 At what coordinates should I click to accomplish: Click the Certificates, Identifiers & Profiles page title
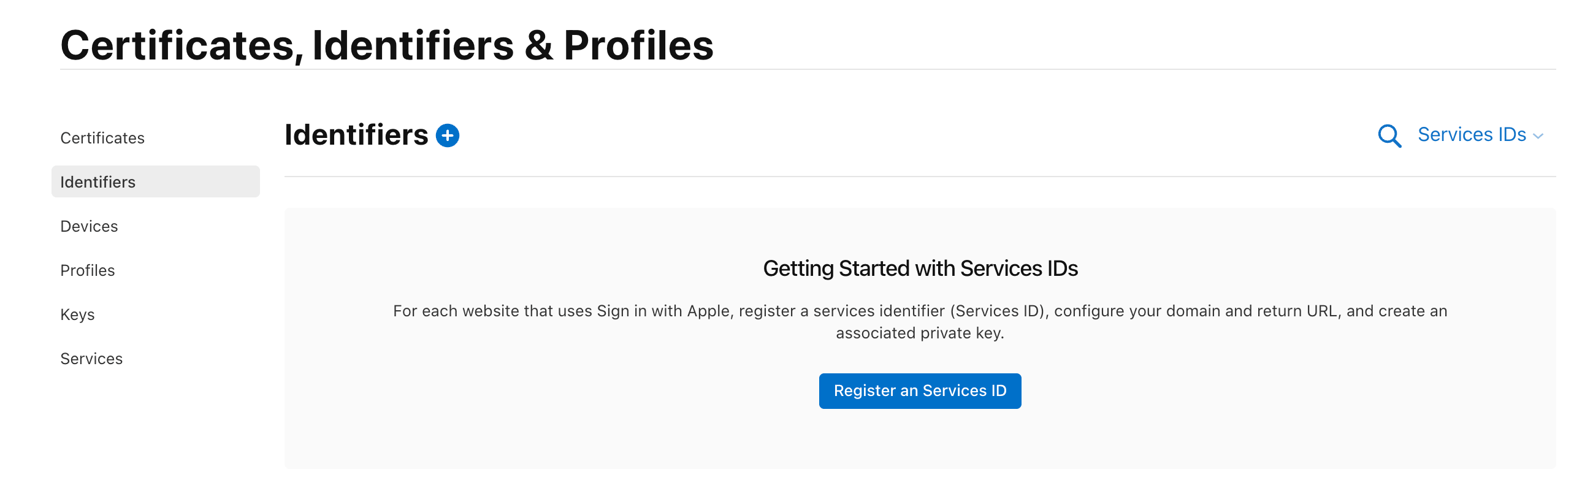point(387,45)
